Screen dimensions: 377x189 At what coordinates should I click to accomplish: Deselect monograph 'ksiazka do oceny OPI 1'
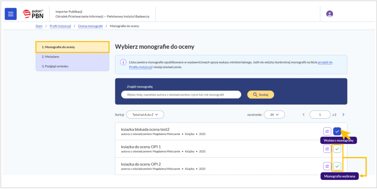[337, 149]
